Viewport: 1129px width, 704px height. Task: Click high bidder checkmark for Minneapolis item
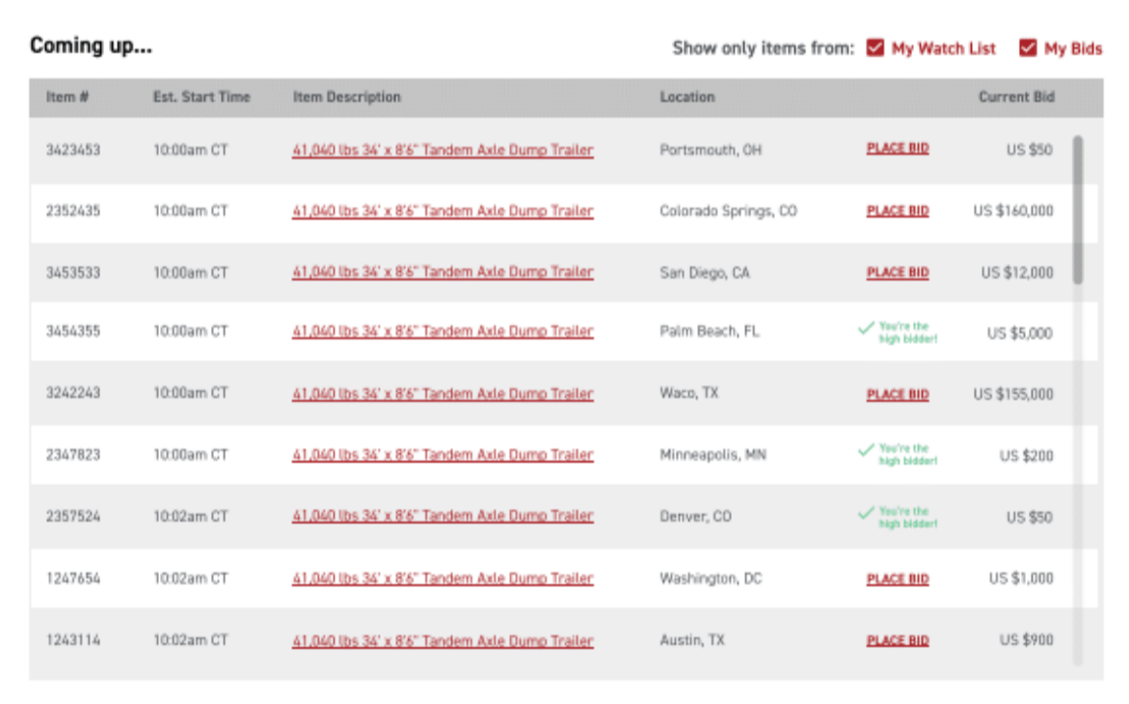click(866, 451)
